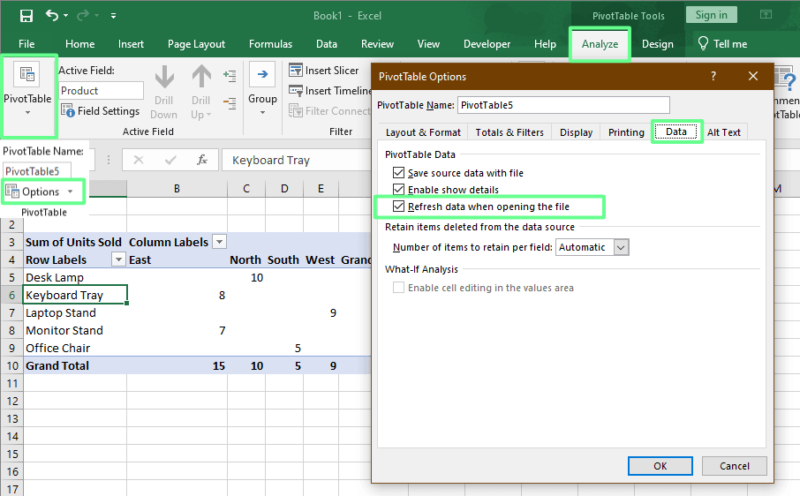Viewport: 800px width, 496px height.
Task: Click the Insert Function fx icon
Action: 202,161
